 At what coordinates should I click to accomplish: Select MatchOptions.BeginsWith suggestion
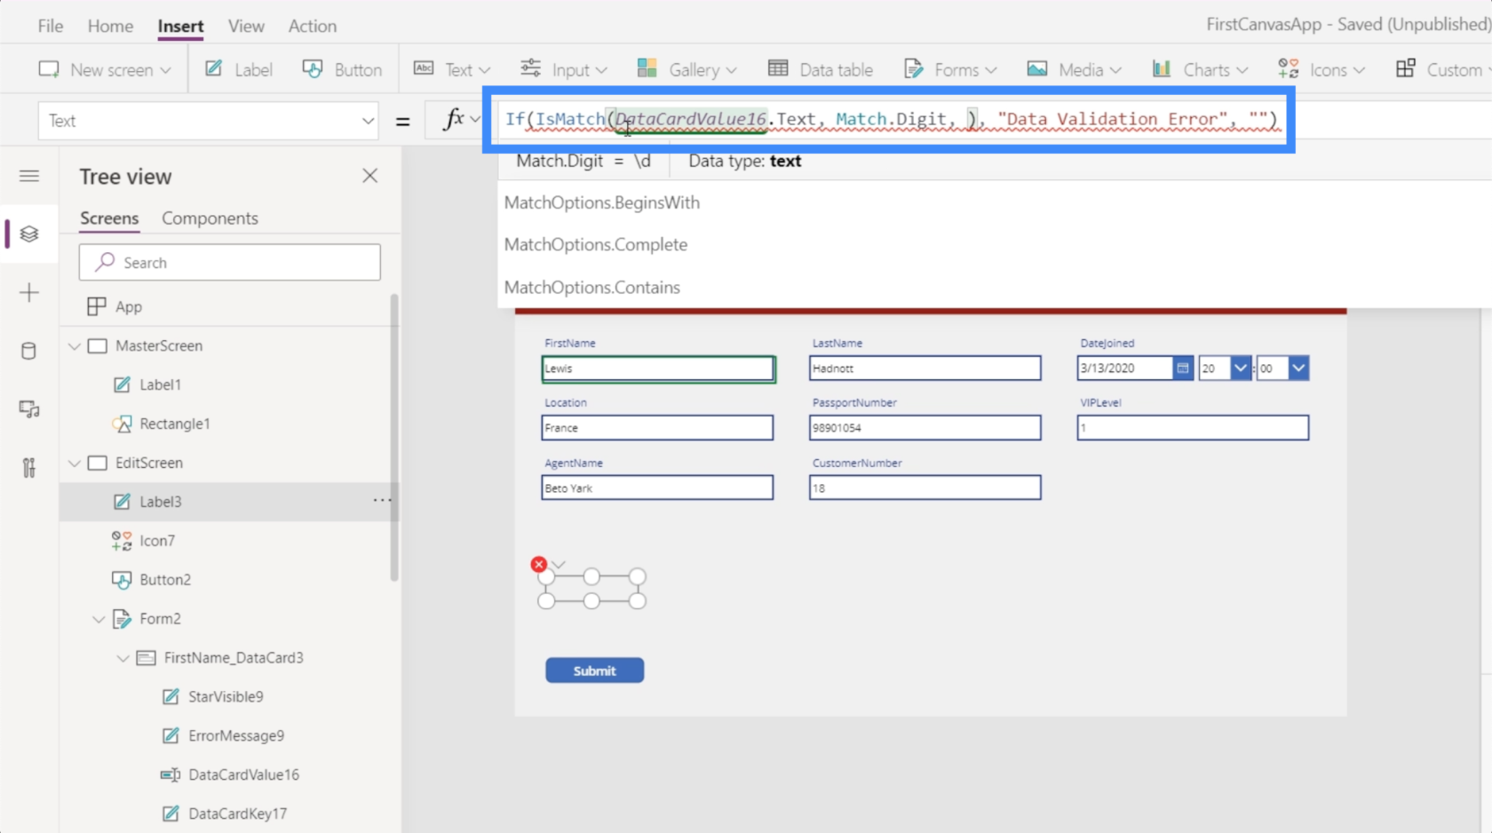click(x=602, y=202)
